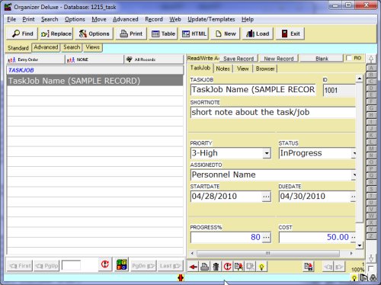Select the TaskJob Name (SAMPLE RECORD) row
The width and height of the screenshot is (381, 285).
(94, 81)
